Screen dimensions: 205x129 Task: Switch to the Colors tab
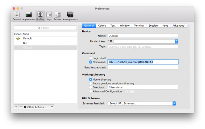coord(102,26)
